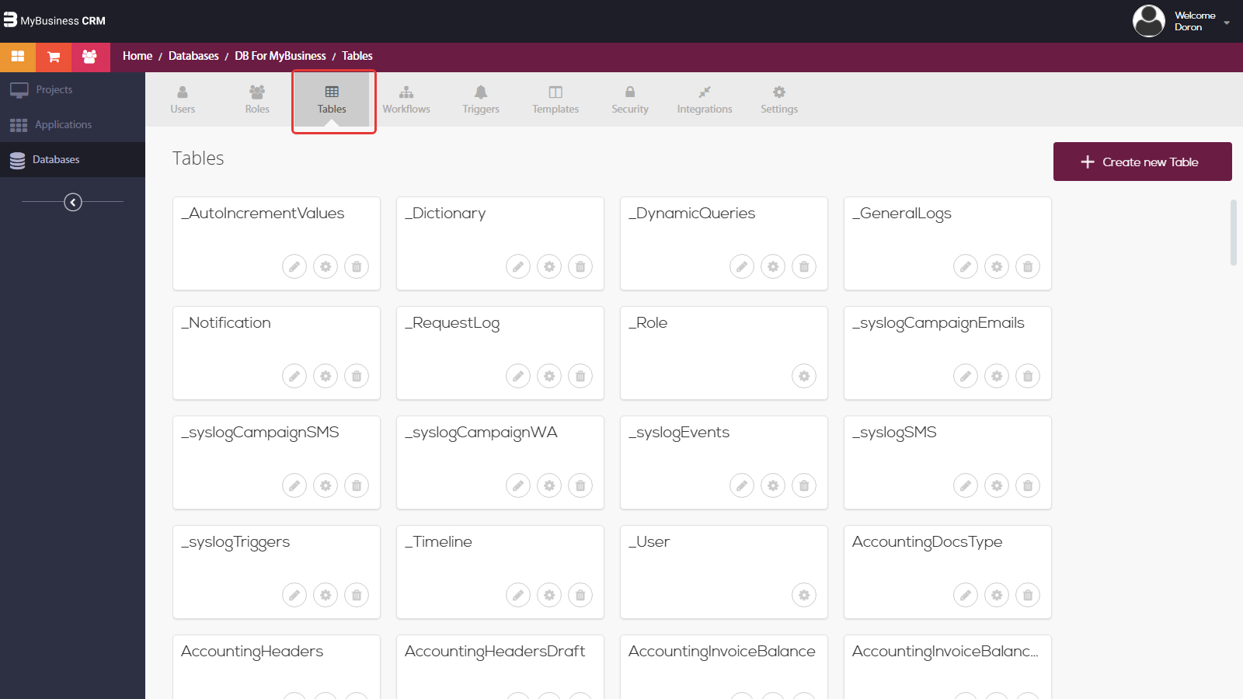The image size is (1243, 699).
Task: Open settings gear for _syslogSMS
Action: [x=997, y=485]
